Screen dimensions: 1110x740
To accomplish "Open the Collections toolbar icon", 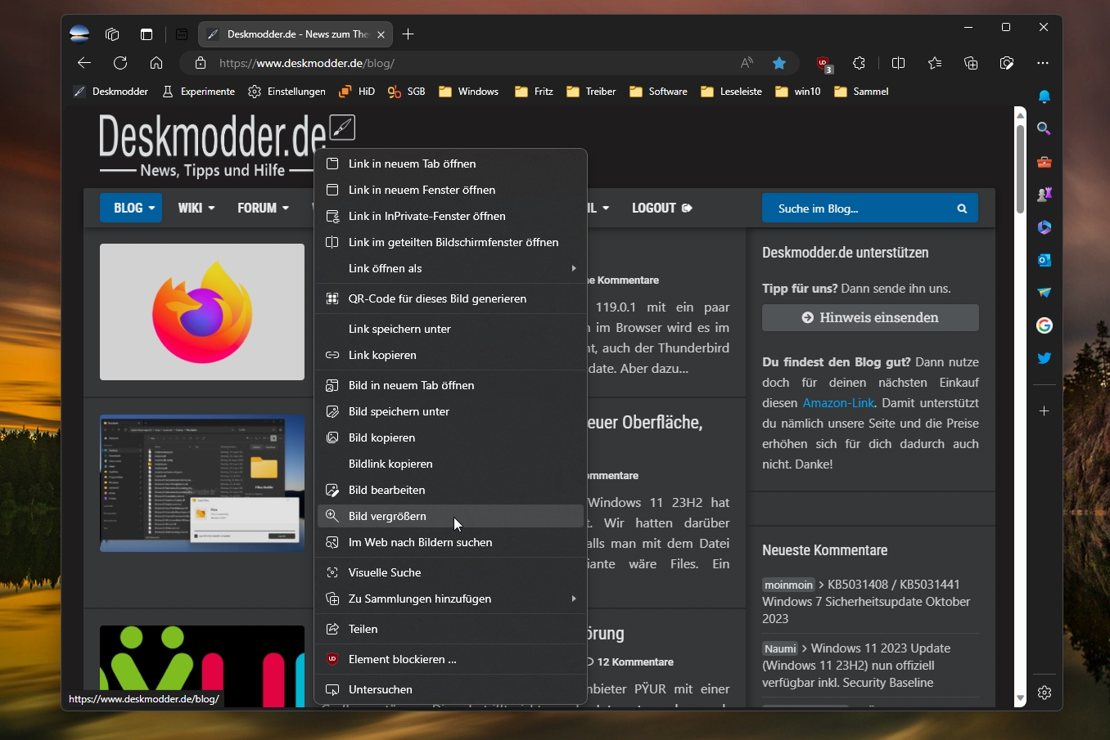I will pos(971,63).
